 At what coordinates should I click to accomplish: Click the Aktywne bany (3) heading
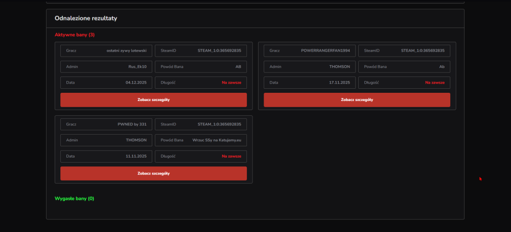coord(75,35)
